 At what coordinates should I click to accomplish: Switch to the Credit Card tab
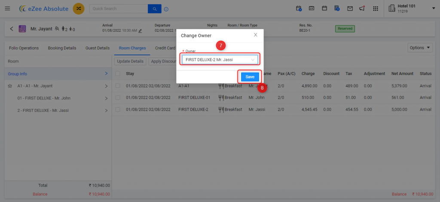165,48
